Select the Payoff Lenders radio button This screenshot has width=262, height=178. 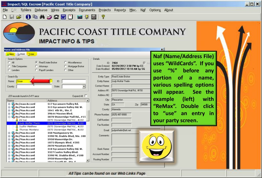pos(36,70)
